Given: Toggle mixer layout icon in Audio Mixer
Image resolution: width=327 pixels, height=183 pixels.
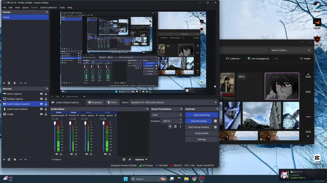Looking at the screenshot, I should point(124,160).
